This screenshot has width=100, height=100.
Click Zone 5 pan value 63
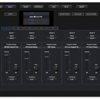(x=96, y=73)
